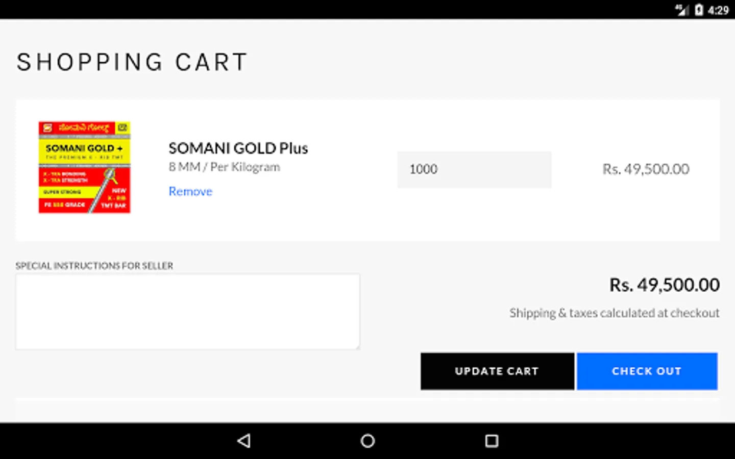Viewport: 735px width, 459px height.
Task: Open the Somani Gold product thumbnail
Action: tap(85, 167)
